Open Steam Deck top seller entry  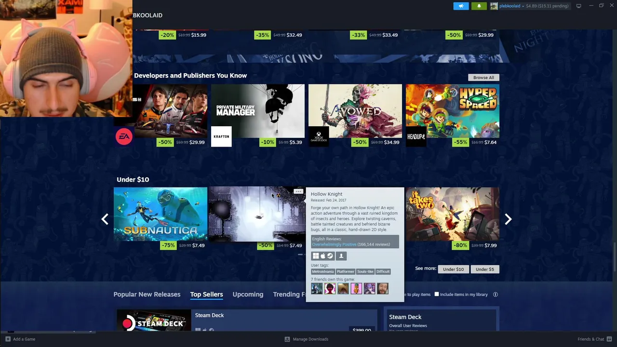click(x=247, y=320)
